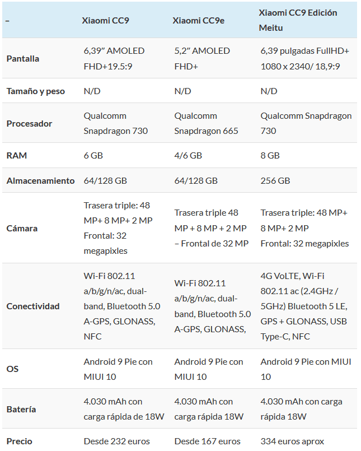Viewport: 361px width, 451px height.
Task: Select the Almacenamiento row label
Action: pyautogui.click(x=40, y=180)
